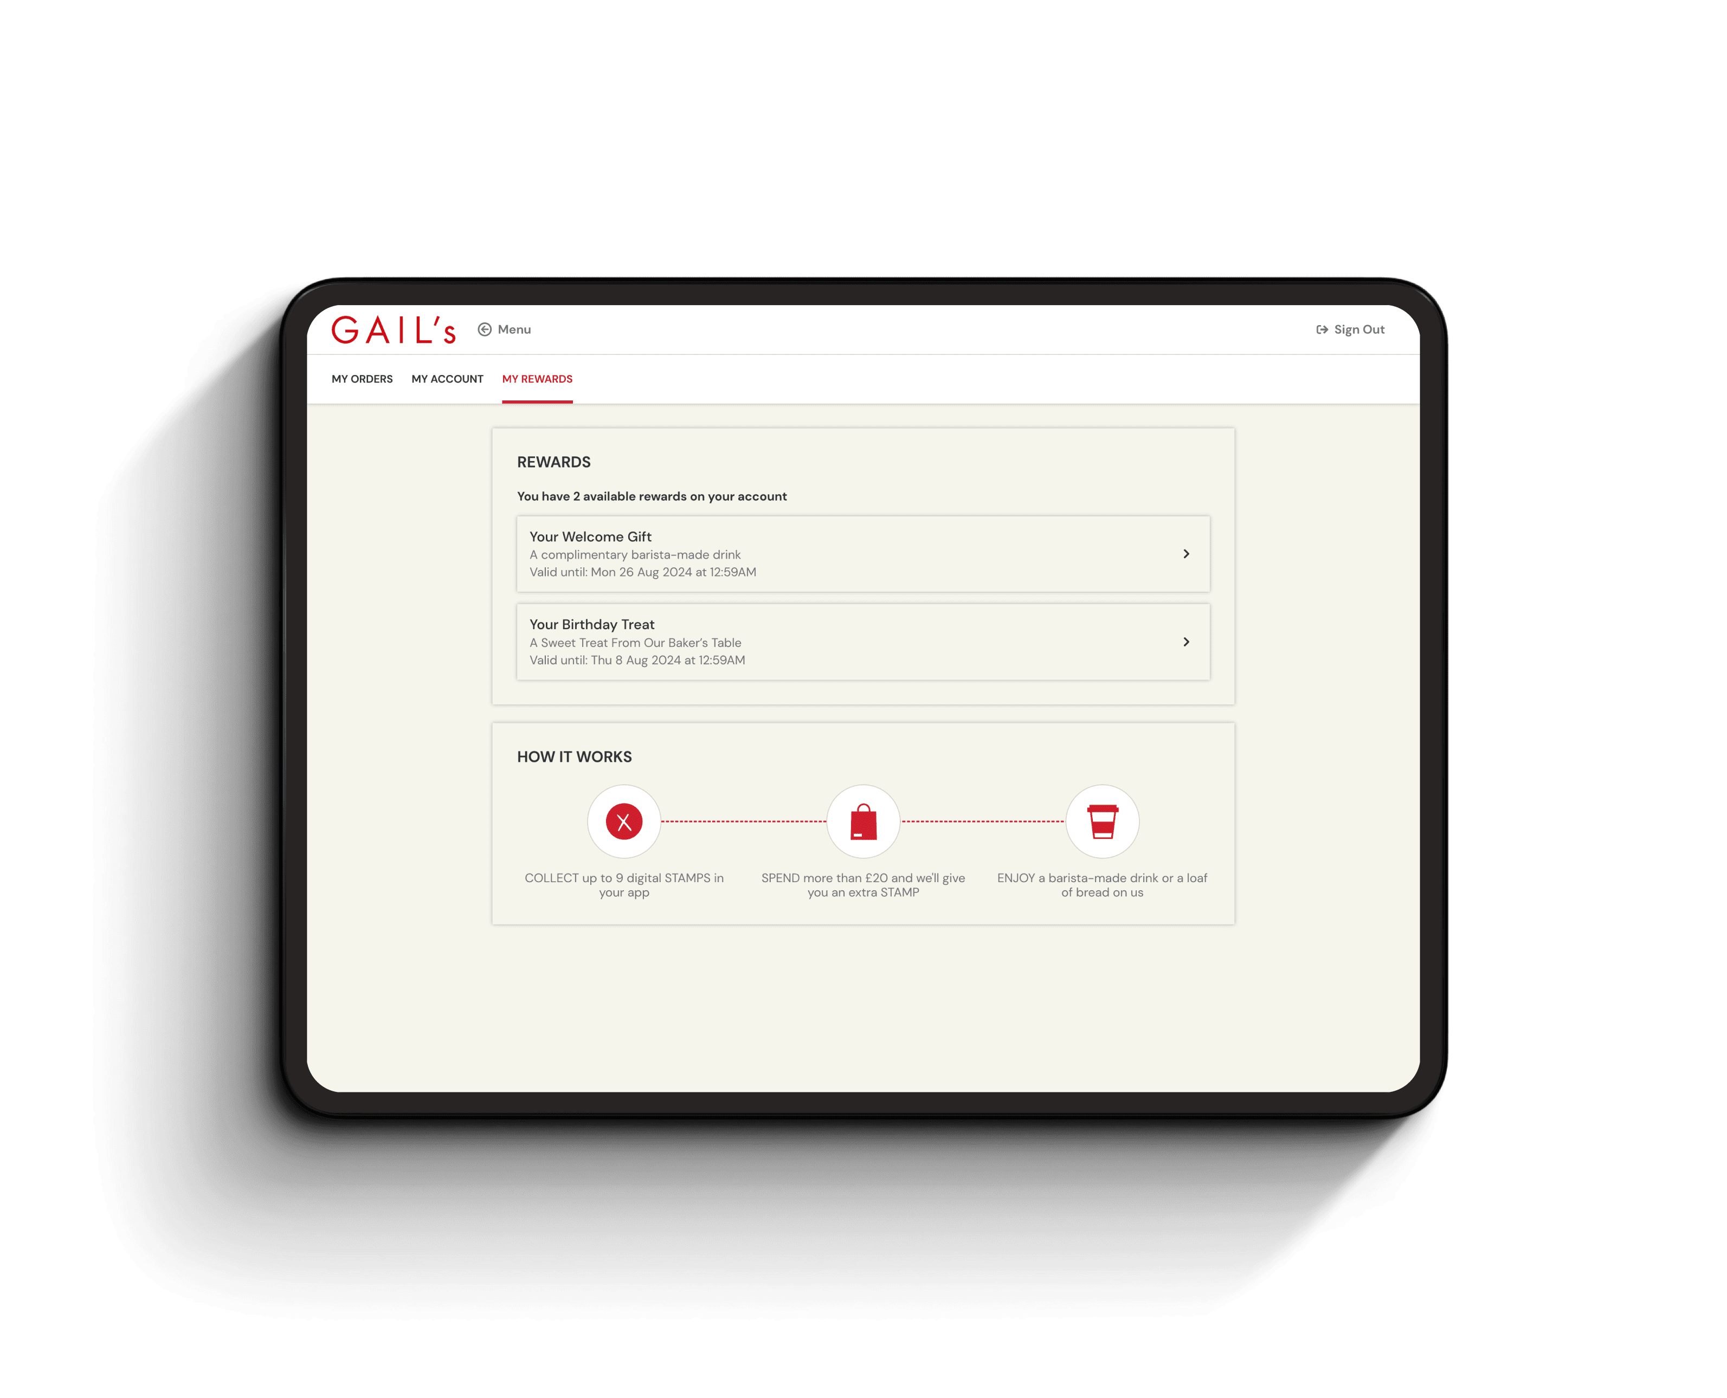This screenshot has width=1727, height=1398.
Task: Select the MY ORDERS tab
Action: [x=361, y=379]
